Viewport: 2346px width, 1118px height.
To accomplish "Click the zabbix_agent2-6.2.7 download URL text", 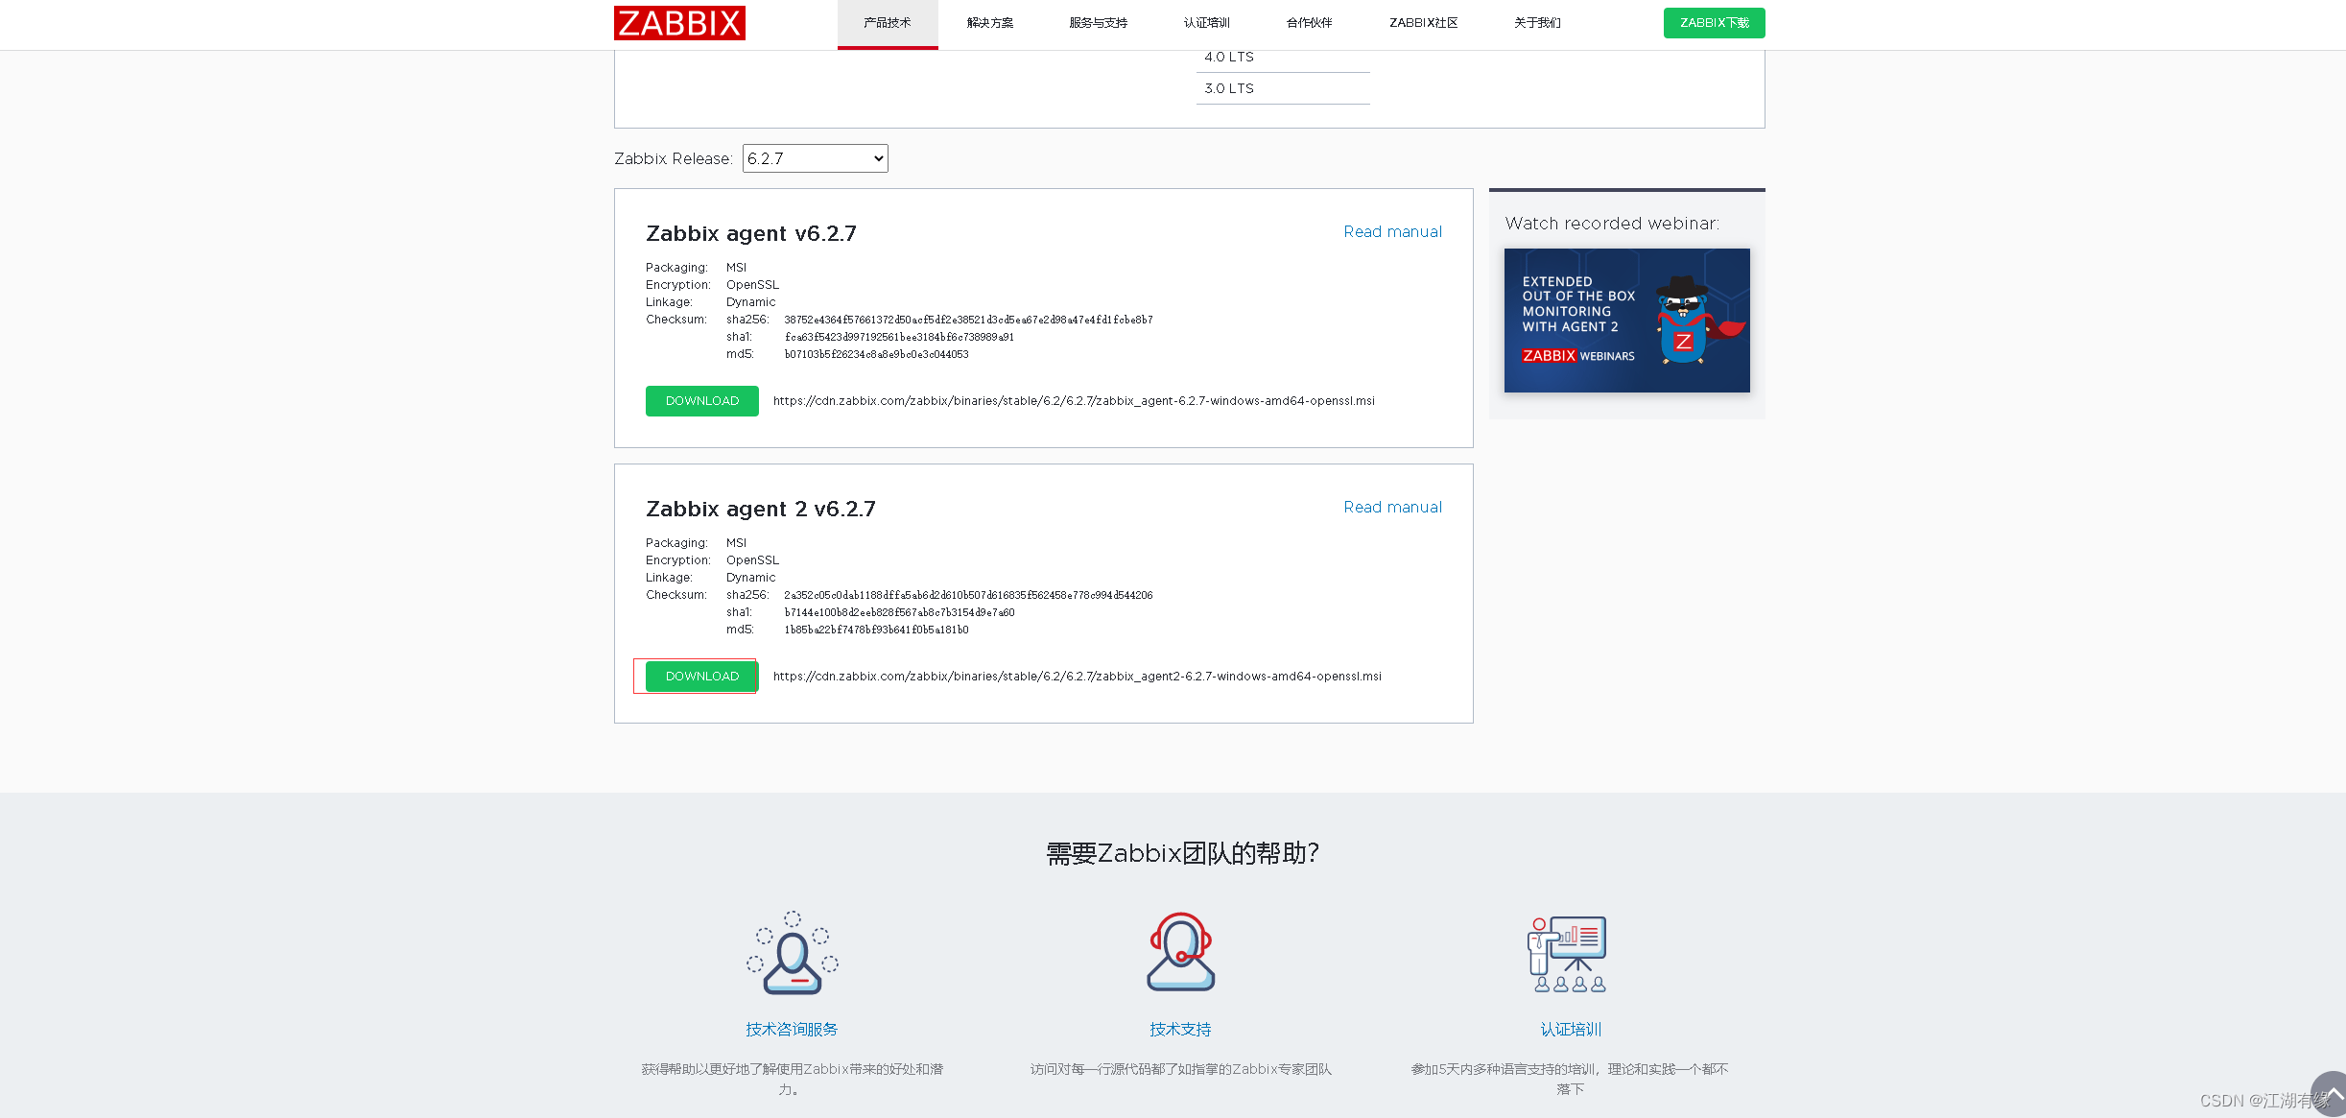I will pyautogui.click(x=1078, y=677).
